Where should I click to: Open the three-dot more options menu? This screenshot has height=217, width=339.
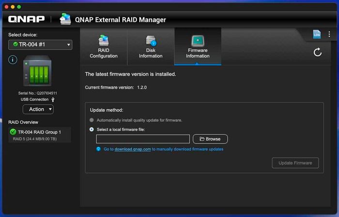click(329, 34)
